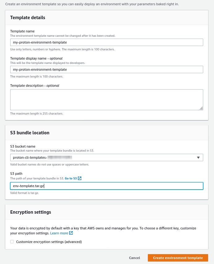214x264 pixels.
Task: Click the S3 bundle location section header
Action: [30, 132]
